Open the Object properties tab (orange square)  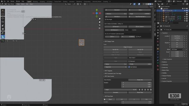(158, 49)
